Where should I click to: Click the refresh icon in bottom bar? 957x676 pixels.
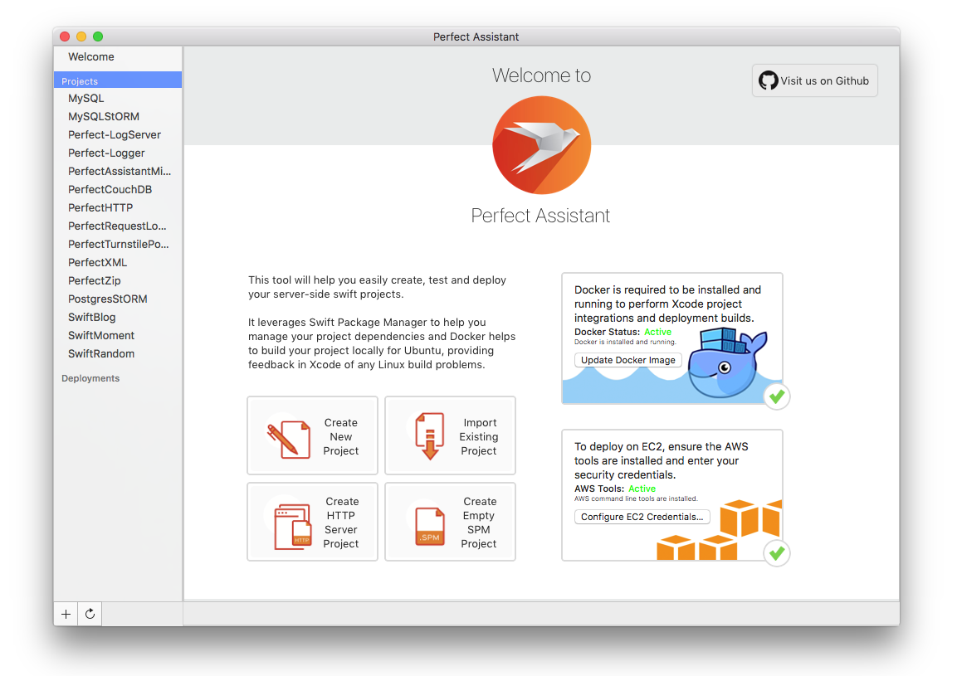click(x=90, y=614)
